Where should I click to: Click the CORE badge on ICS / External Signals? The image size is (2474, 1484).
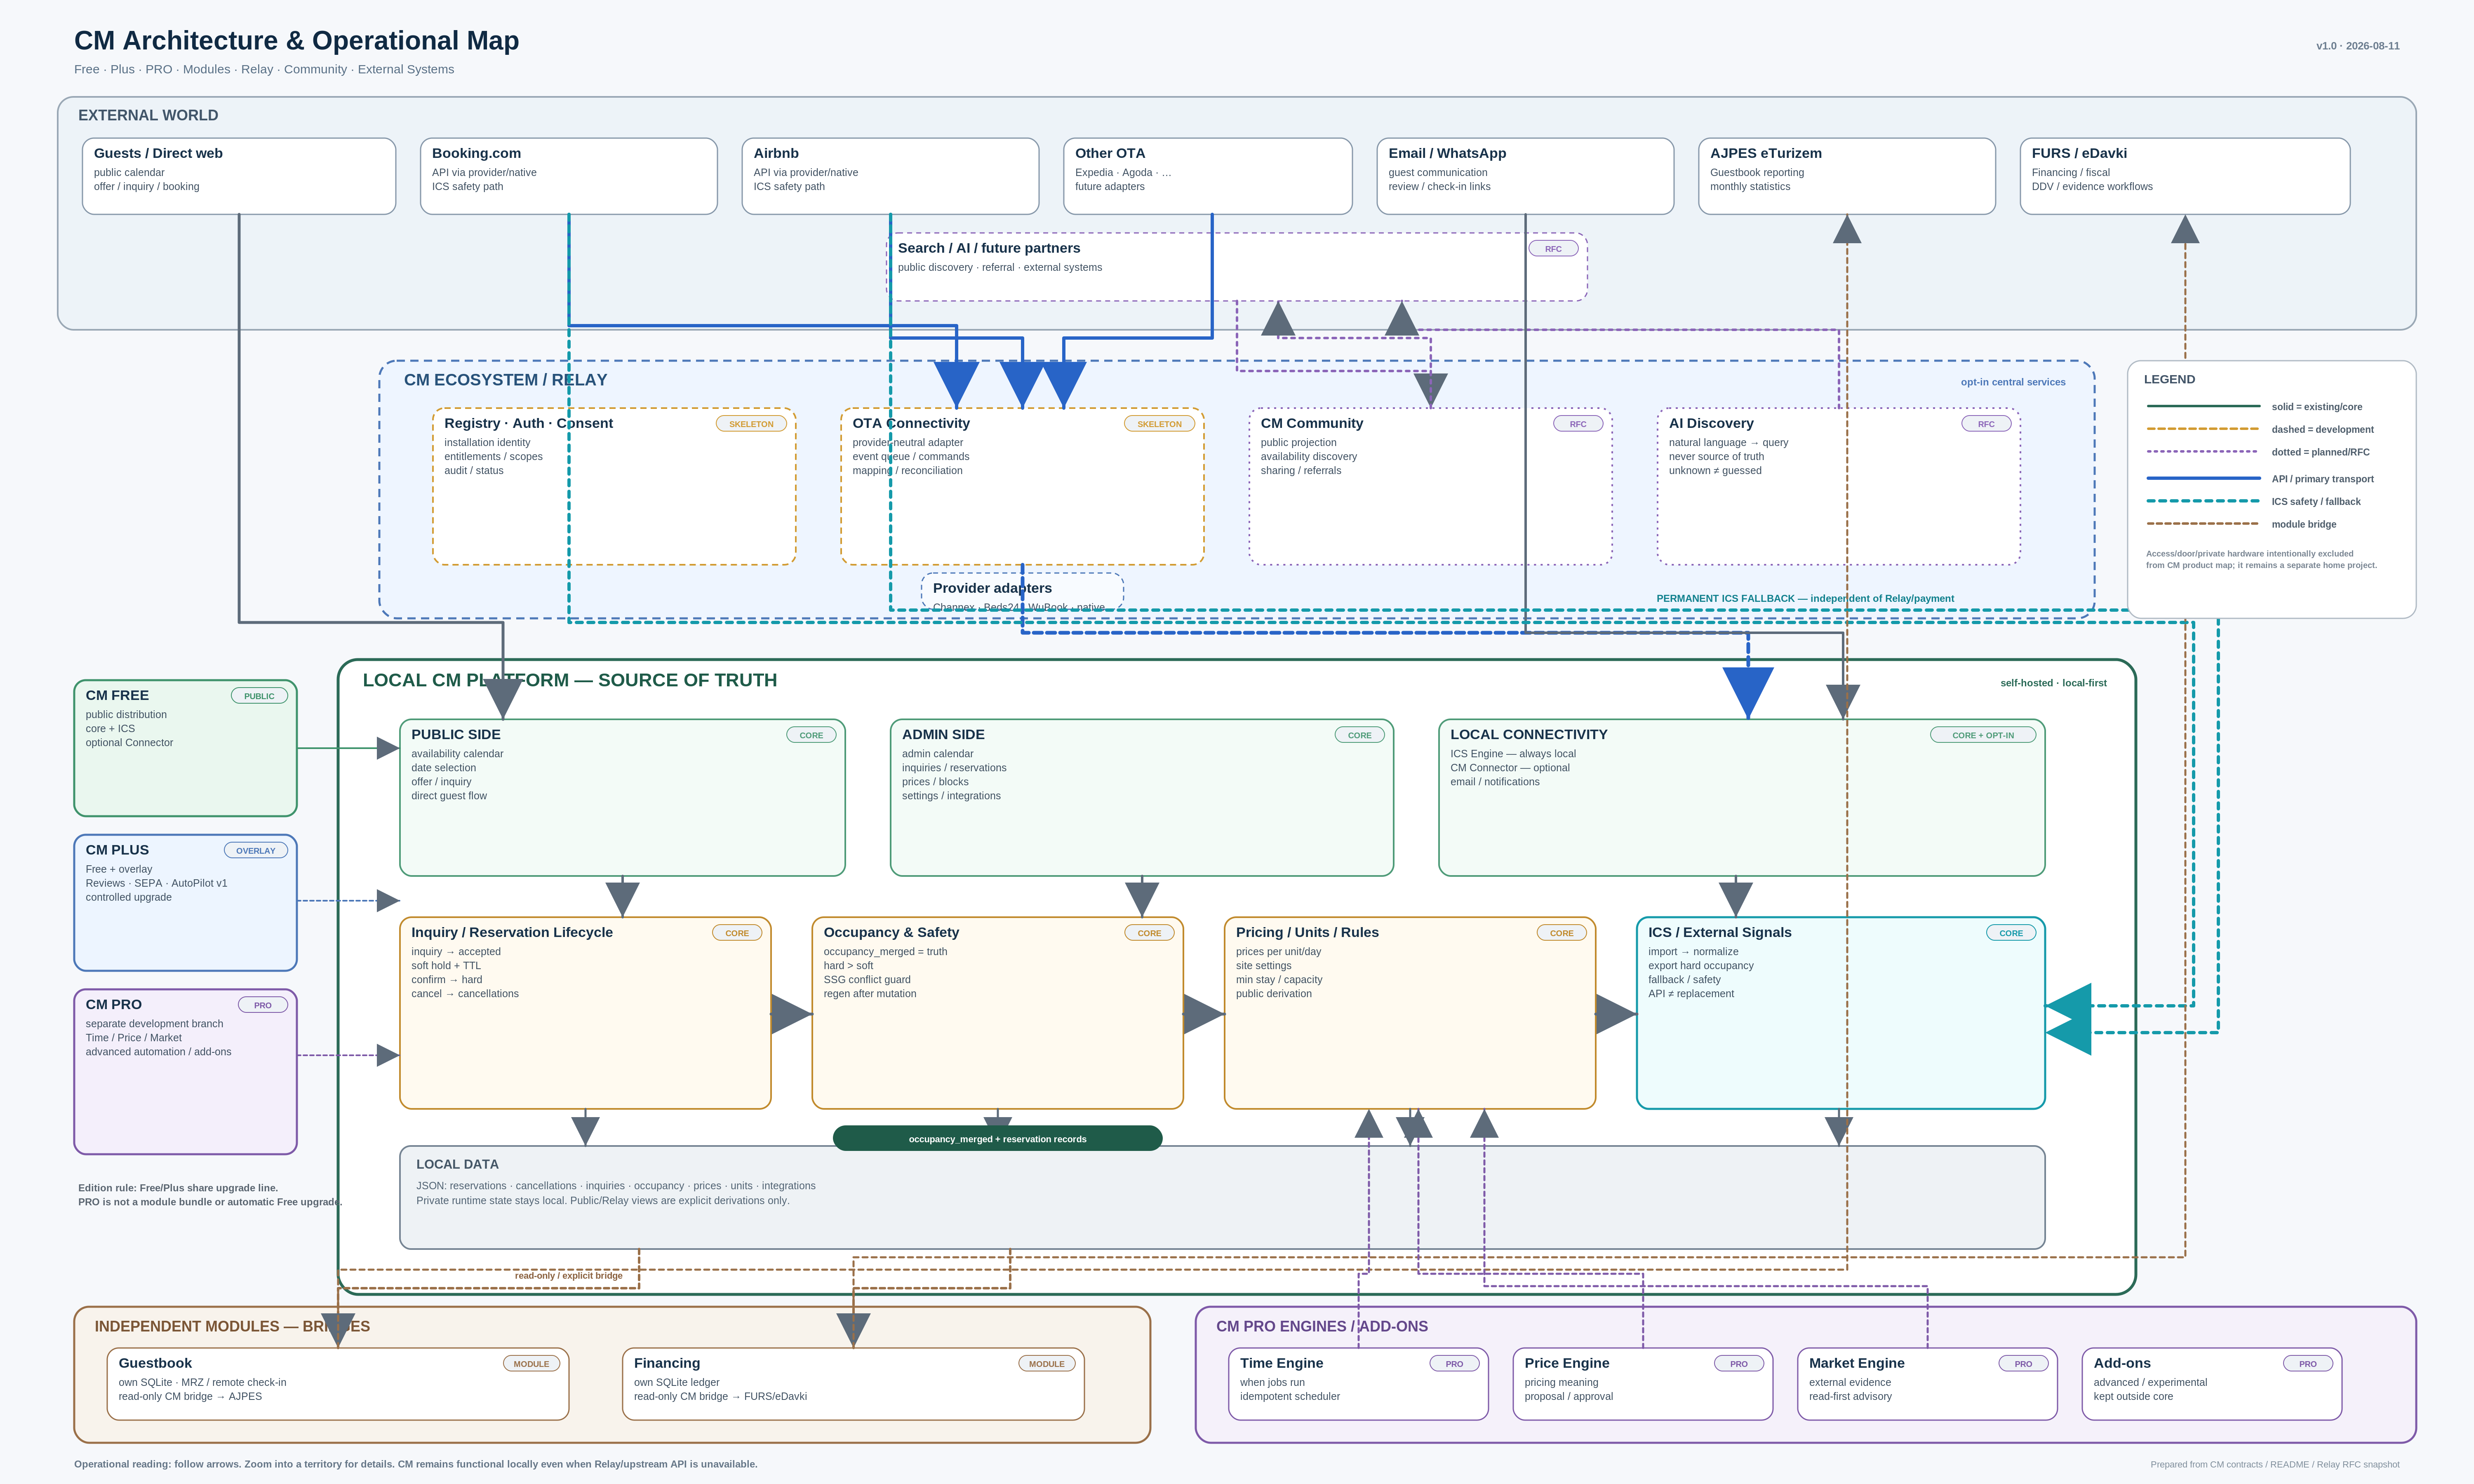tap(2011, 933)
